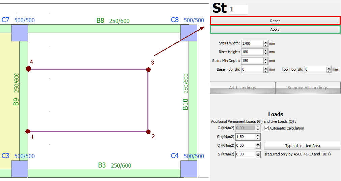Open the Type of Loaded Area selector
This screenshot has height=181, width=341.
point(302,146)
